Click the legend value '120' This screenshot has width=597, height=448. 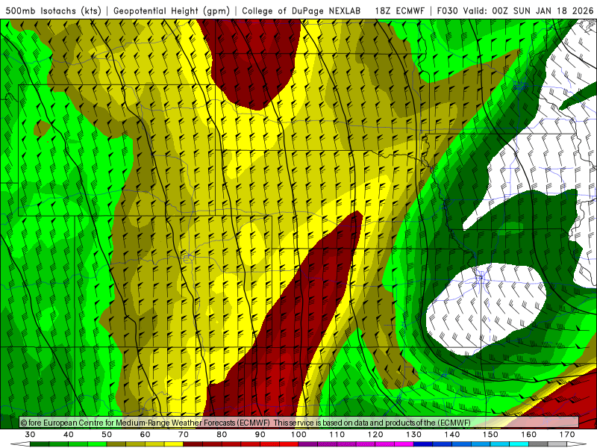pos(375,435)
